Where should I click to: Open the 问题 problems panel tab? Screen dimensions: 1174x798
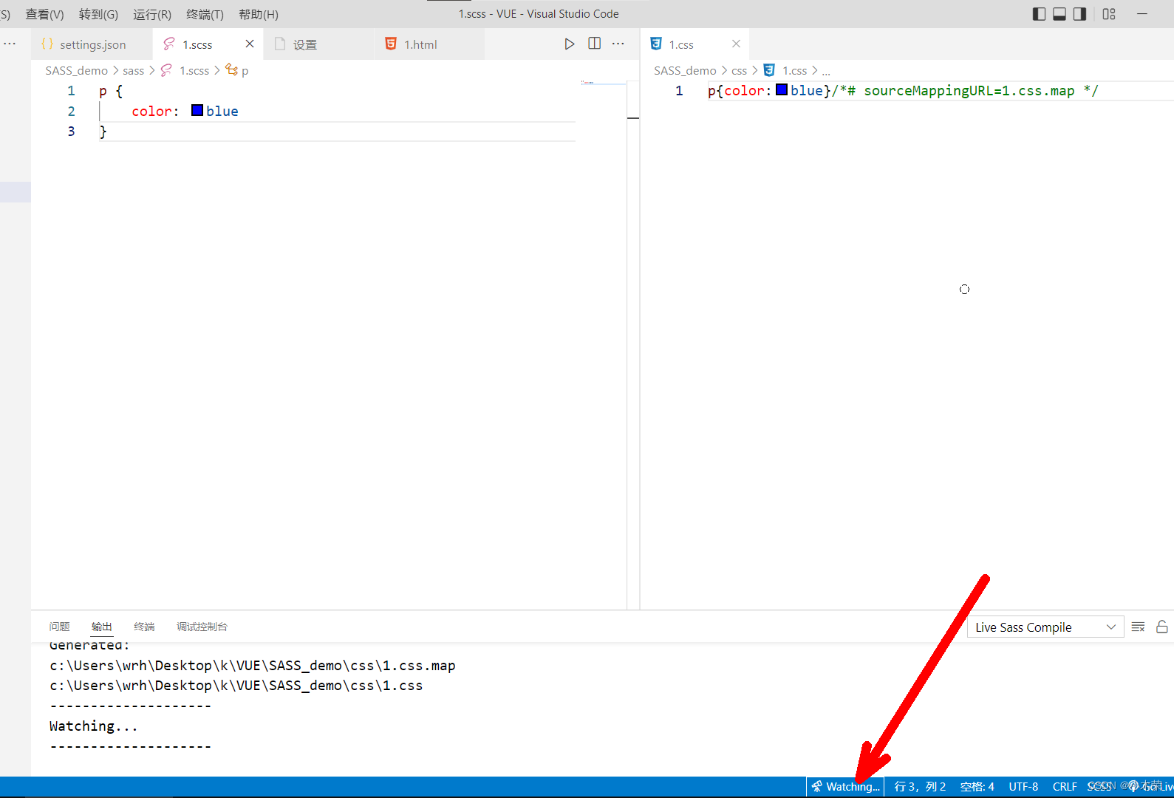tap(59, 627)
